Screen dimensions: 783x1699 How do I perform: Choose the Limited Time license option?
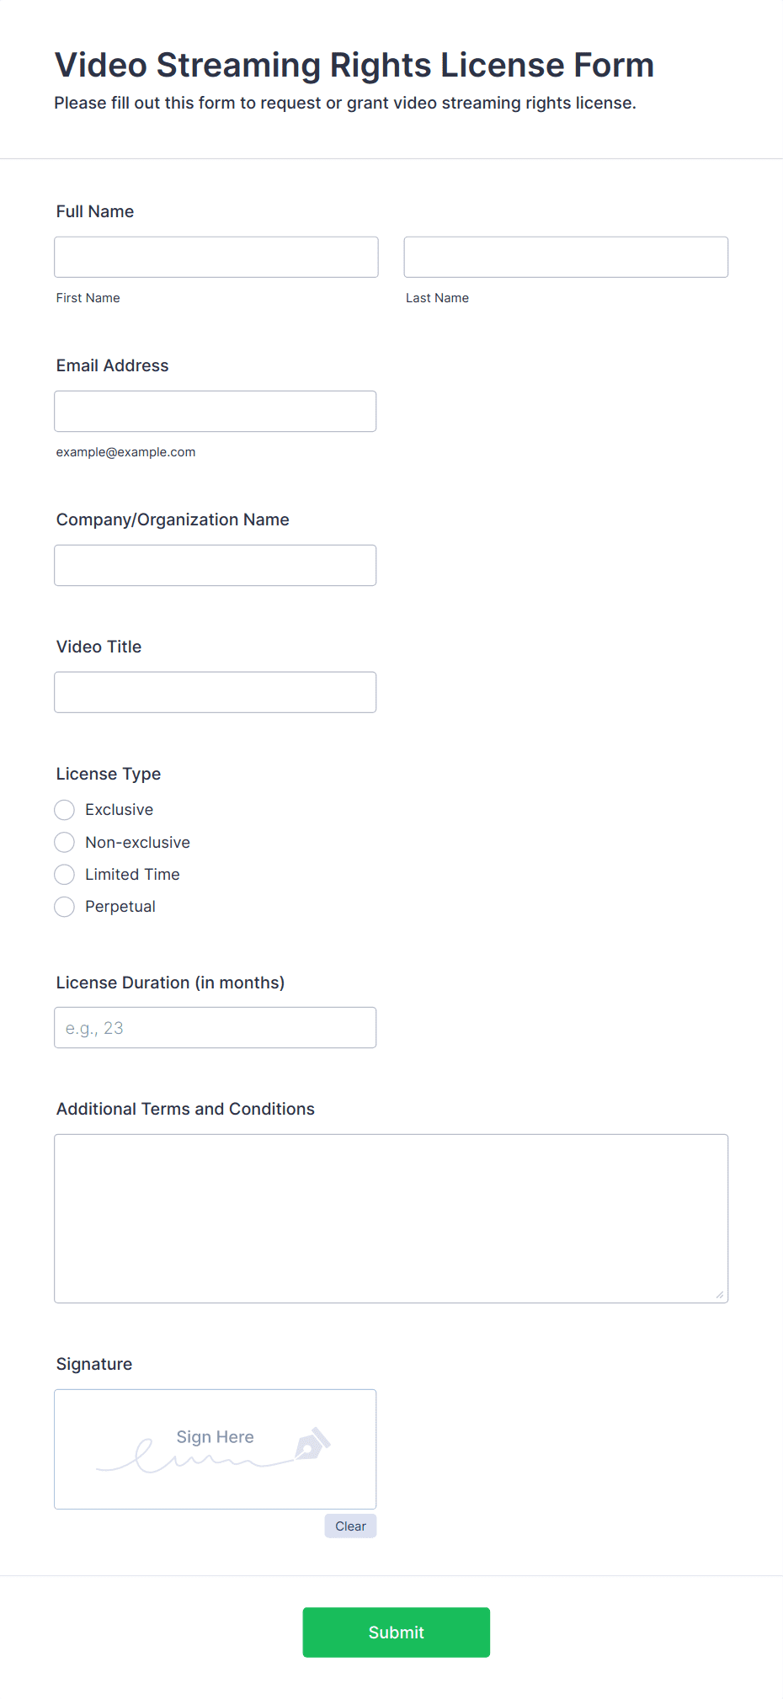tap(64, 875)
